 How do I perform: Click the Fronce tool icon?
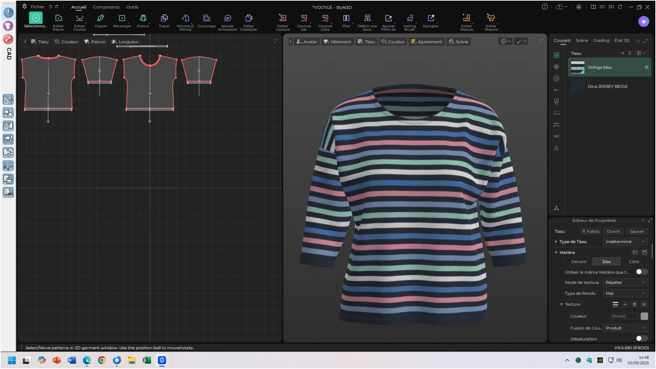click(x=143, y=18)
